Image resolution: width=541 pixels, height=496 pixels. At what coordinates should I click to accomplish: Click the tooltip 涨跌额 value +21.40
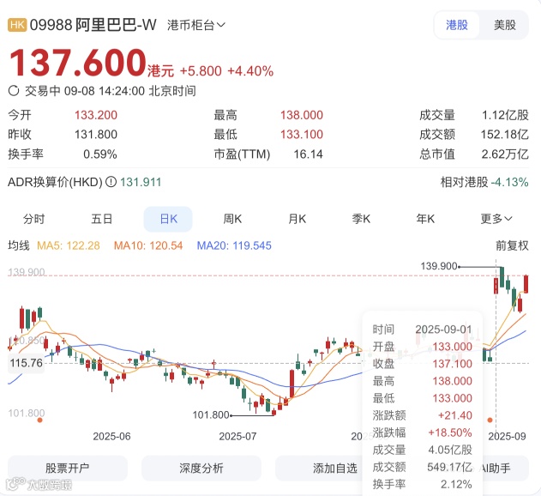454,415
